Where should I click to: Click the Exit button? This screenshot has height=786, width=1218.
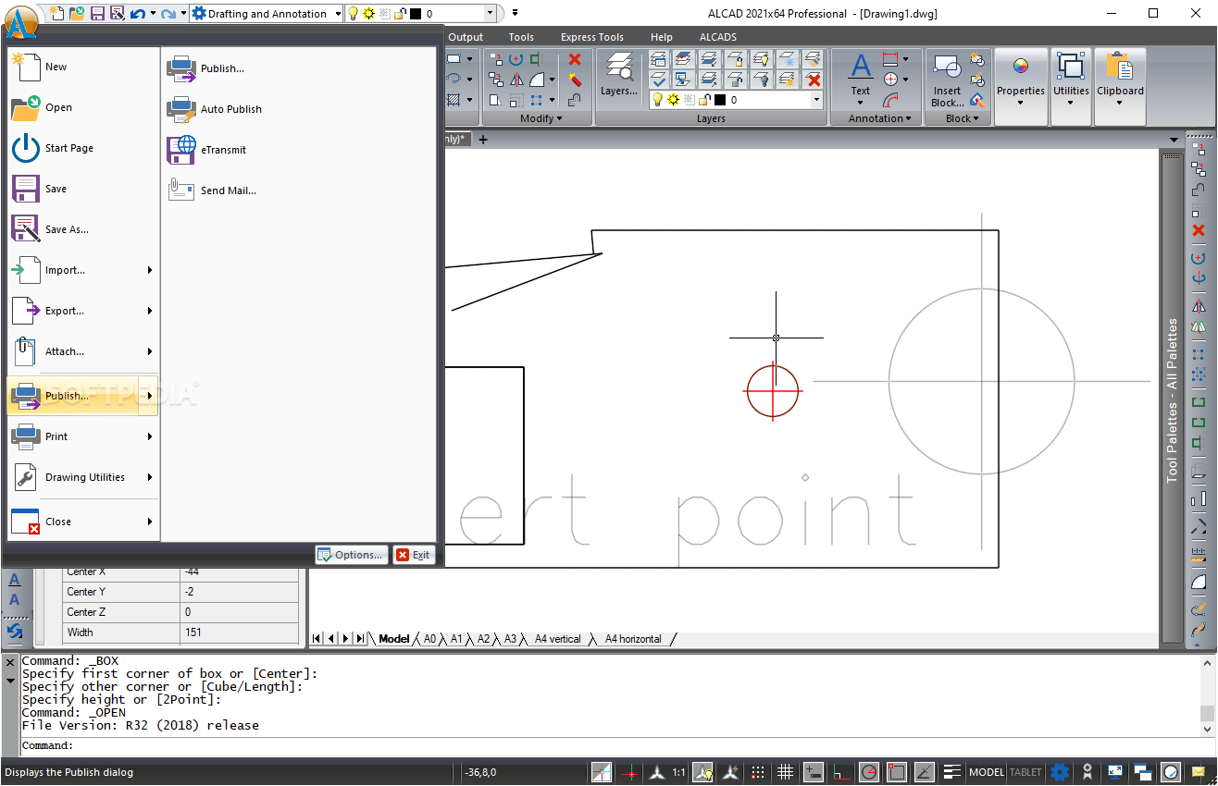point(413,555)
